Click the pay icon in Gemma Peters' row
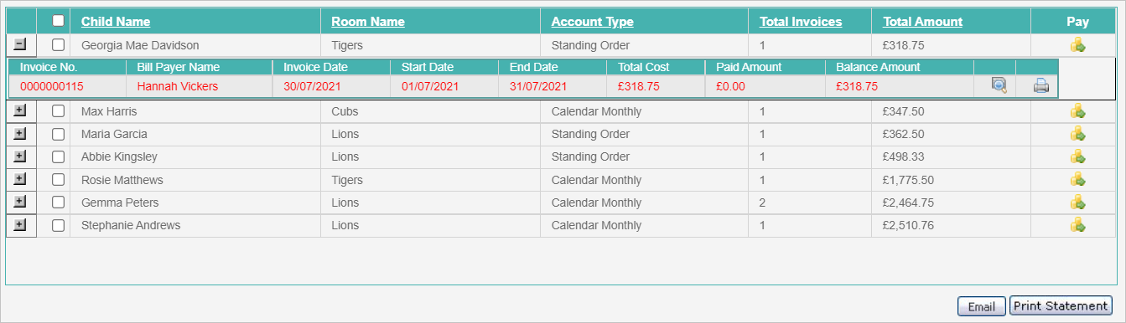The width and height of the screenshot is (1126, 323). point(1078,203)
